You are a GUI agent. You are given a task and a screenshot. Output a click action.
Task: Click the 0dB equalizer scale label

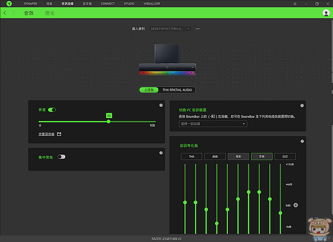click(288, 205)
